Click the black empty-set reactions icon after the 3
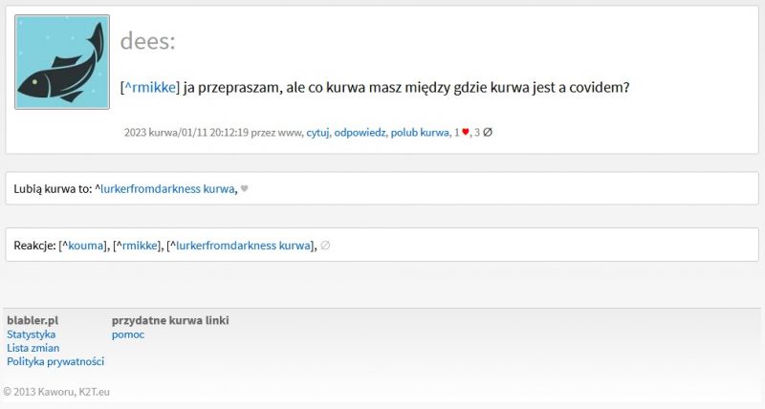Viewport: 765px width, 409px height. click(488, 132)
